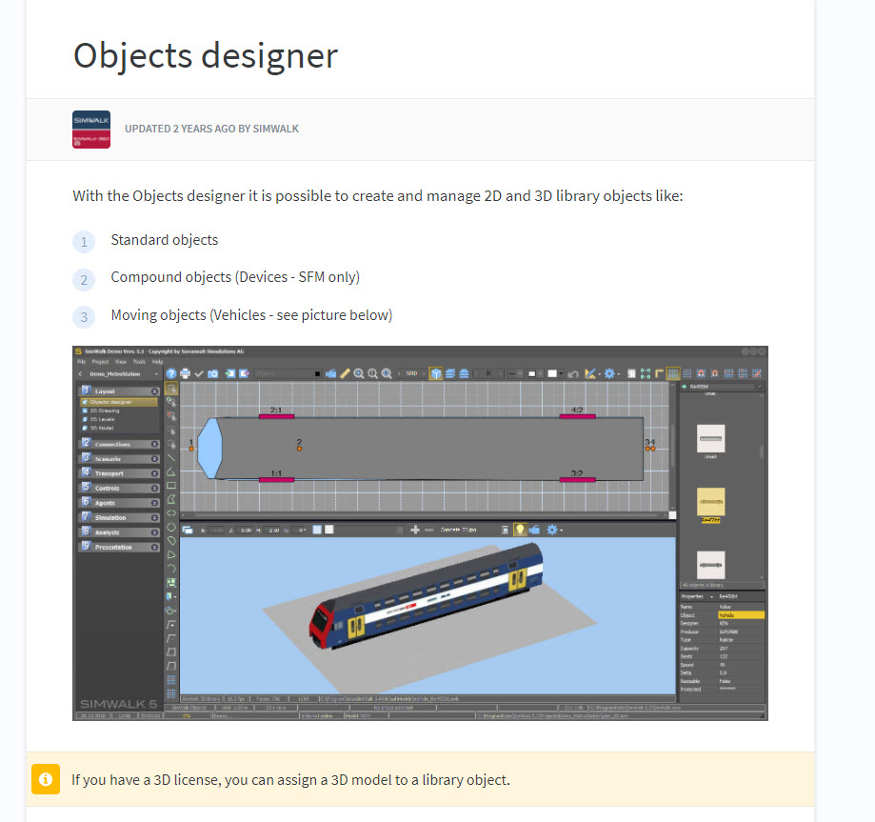Expand the Connections section

click(154, 445)
